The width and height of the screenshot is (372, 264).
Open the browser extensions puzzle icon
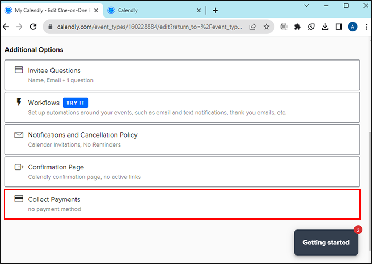pos(297,27)
